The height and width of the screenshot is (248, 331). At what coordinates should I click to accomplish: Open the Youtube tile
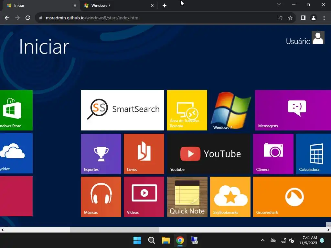[x=208, y=154]
